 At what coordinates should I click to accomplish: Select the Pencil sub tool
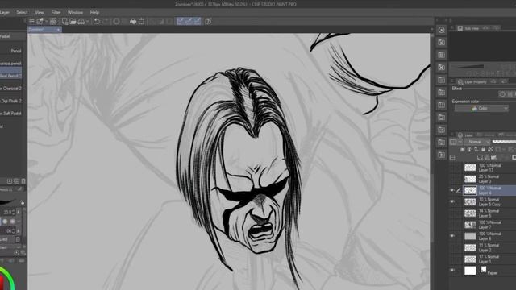coord(11,51)
